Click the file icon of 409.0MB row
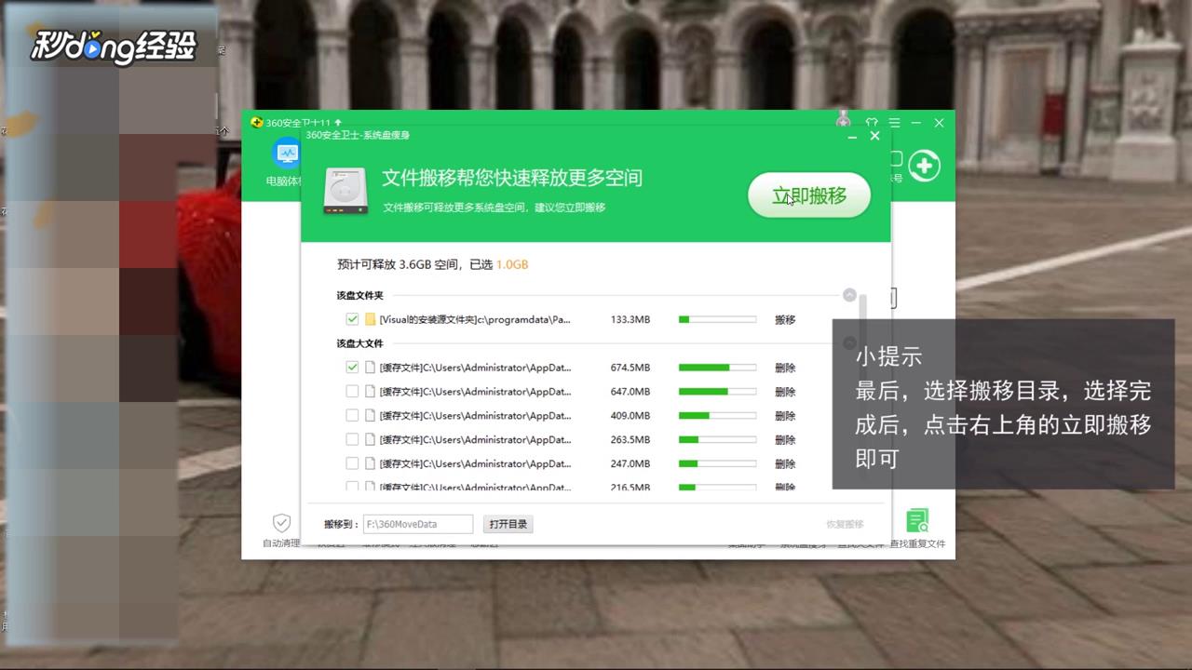The width and height of the screenshot is (1192, 670). click(x=370, y=416)
